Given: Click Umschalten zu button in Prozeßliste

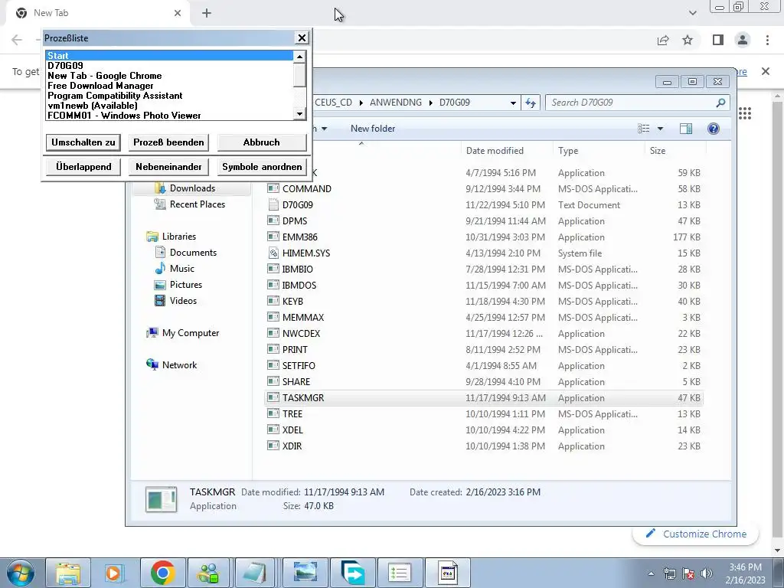Looking at the screenshot, I should 83,142.
